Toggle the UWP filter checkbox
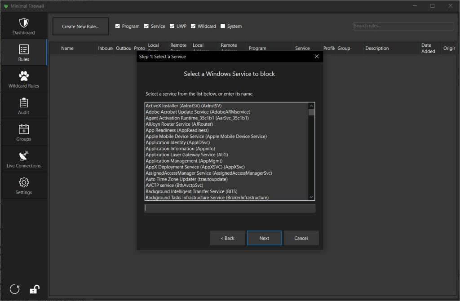The height and width of the screenshot is (301, 460). pyautogui.click(x=172, y=26)
